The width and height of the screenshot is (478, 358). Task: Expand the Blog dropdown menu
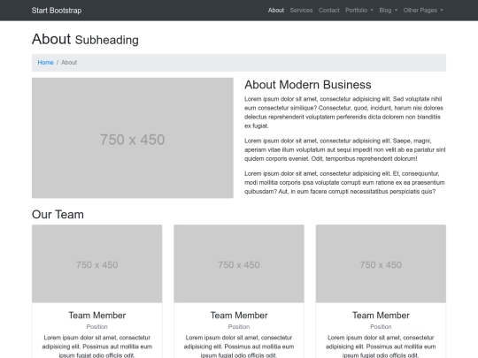pos(388,11)
